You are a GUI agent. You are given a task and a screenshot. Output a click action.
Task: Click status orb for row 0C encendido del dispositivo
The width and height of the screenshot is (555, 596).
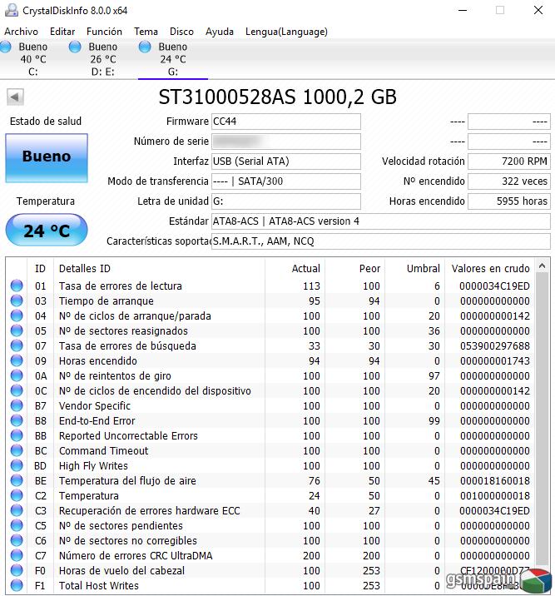click(x=17, y=390)
